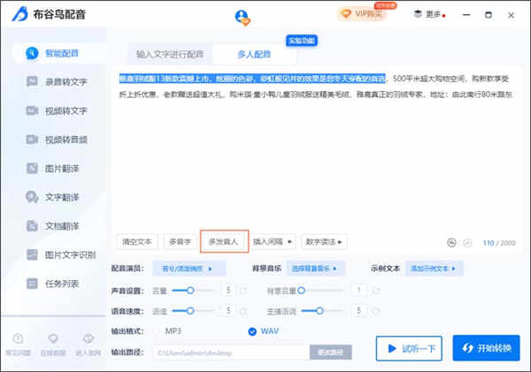The width and height of the screenshot is (531, 372).
Task: Click the 多音字 button
Action: click(x=180, y=242)
